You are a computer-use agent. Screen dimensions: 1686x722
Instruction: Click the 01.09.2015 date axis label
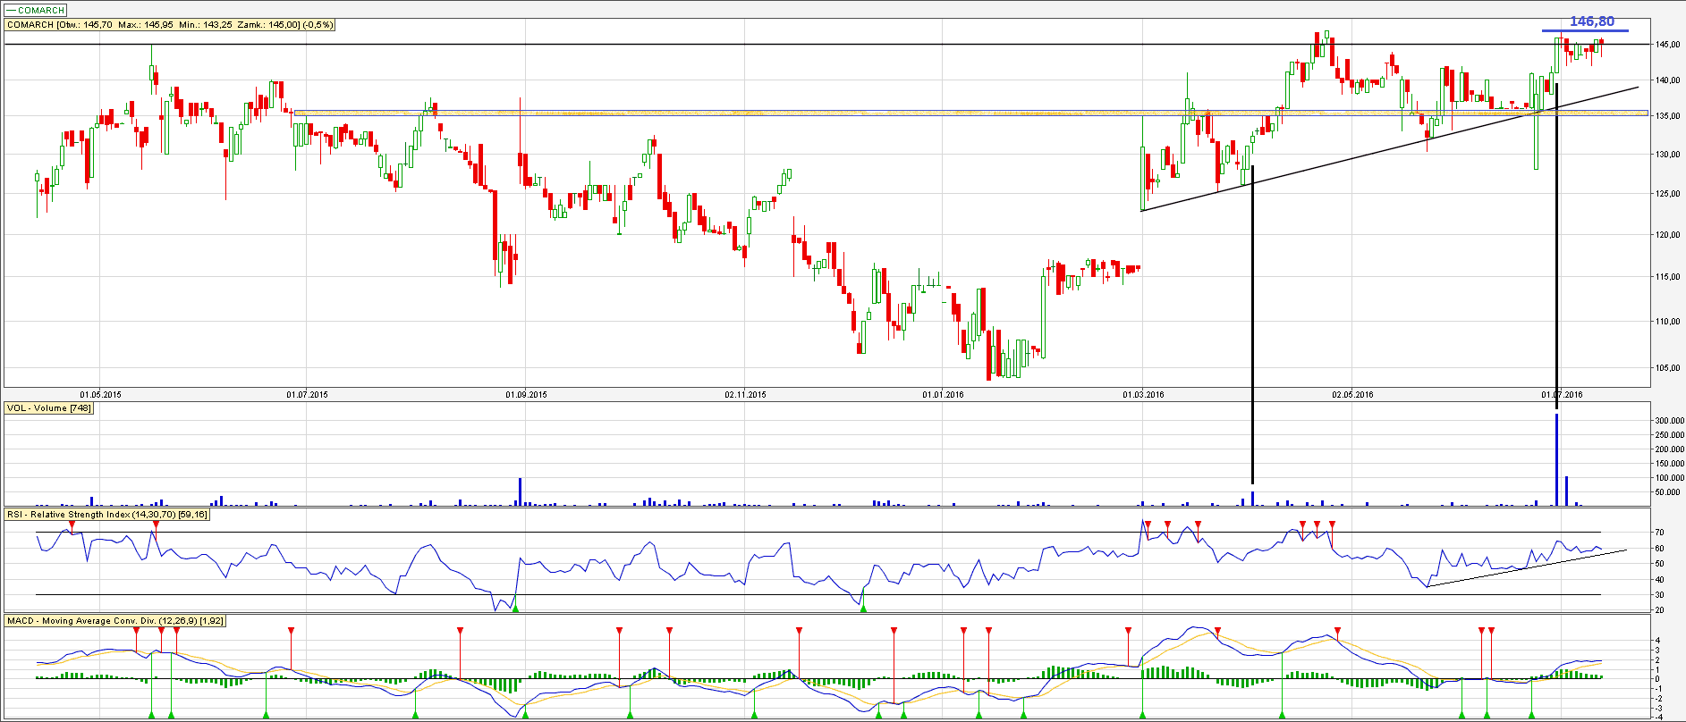click(x=526, y=394)
